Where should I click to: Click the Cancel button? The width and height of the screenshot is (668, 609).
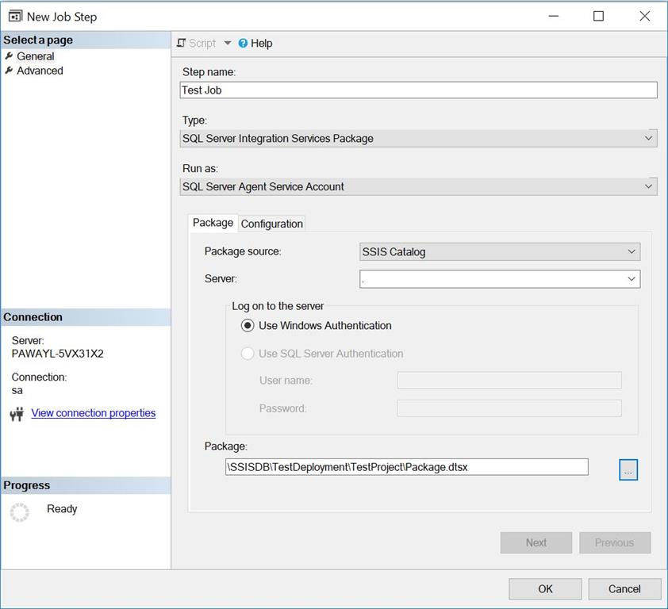point(624,589)
